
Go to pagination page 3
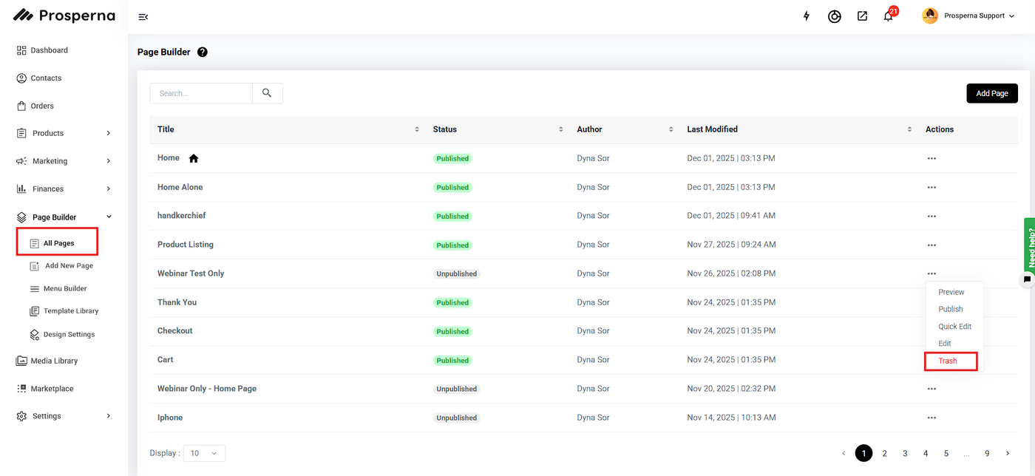coord(905,453)
